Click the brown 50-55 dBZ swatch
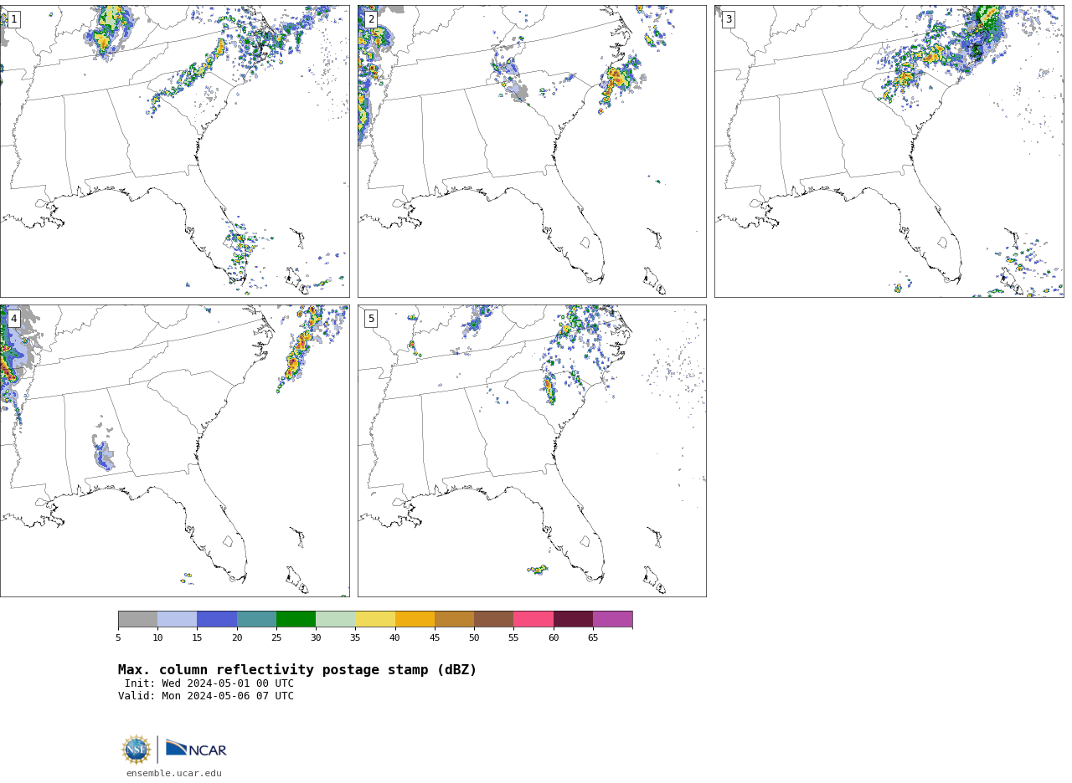This screenshot has width=1072, height=783. 494,619
